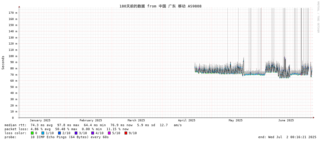
Task: Click the blue 2/10 loss swatch
Action: 59,133
